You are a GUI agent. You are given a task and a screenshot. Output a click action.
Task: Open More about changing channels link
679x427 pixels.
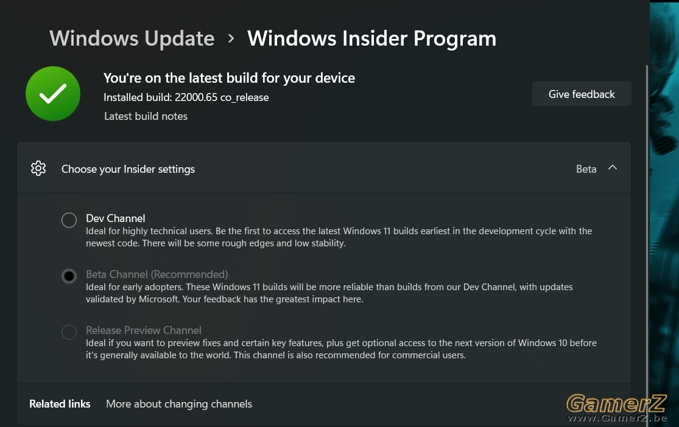coord(179,404)
